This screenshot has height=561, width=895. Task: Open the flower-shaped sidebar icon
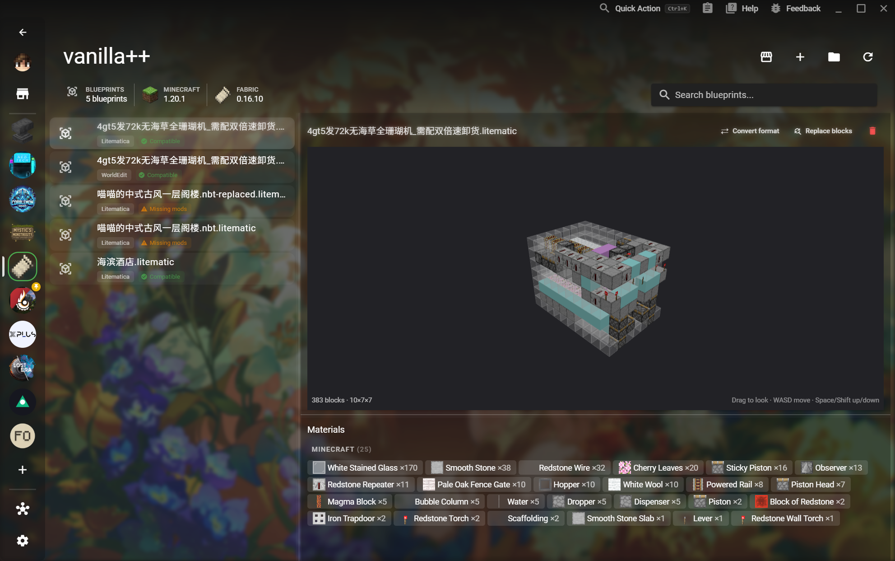[x=23, y=509]
